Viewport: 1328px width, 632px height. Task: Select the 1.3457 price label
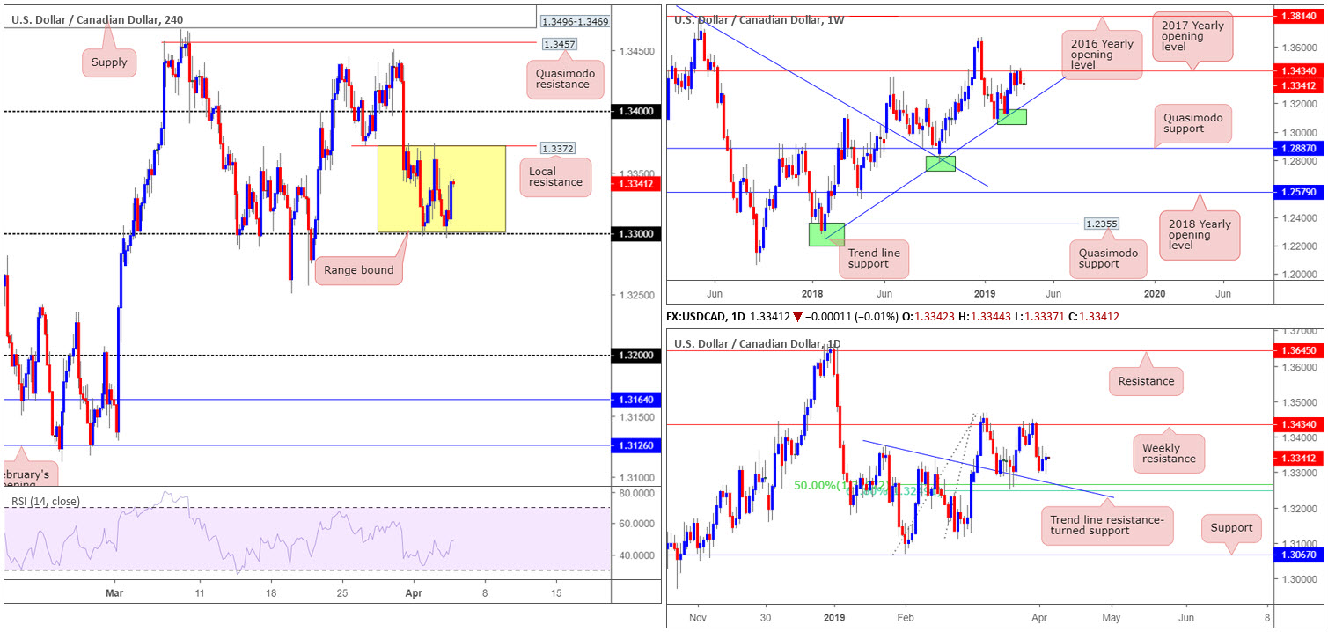tap(560, 43)
